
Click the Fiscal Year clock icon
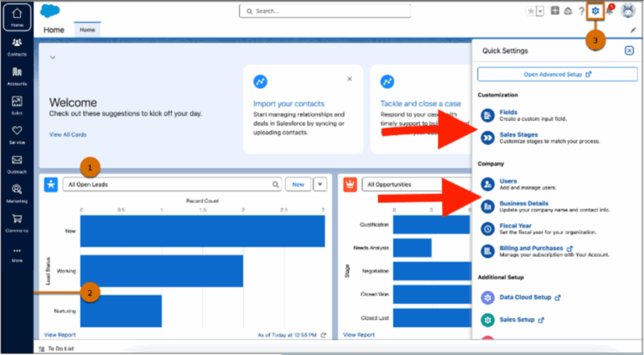click(487, 229)
